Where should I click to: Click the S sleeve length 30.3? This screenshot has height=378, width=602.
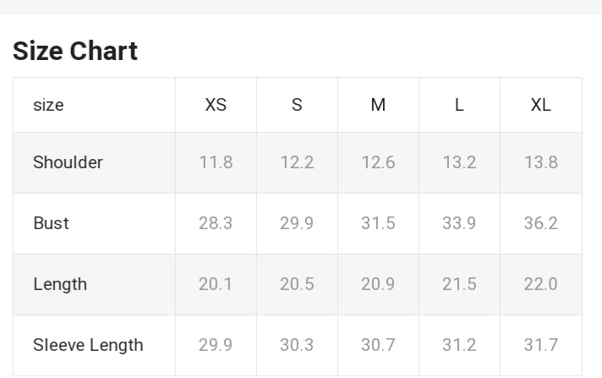[x=297, y=345]
